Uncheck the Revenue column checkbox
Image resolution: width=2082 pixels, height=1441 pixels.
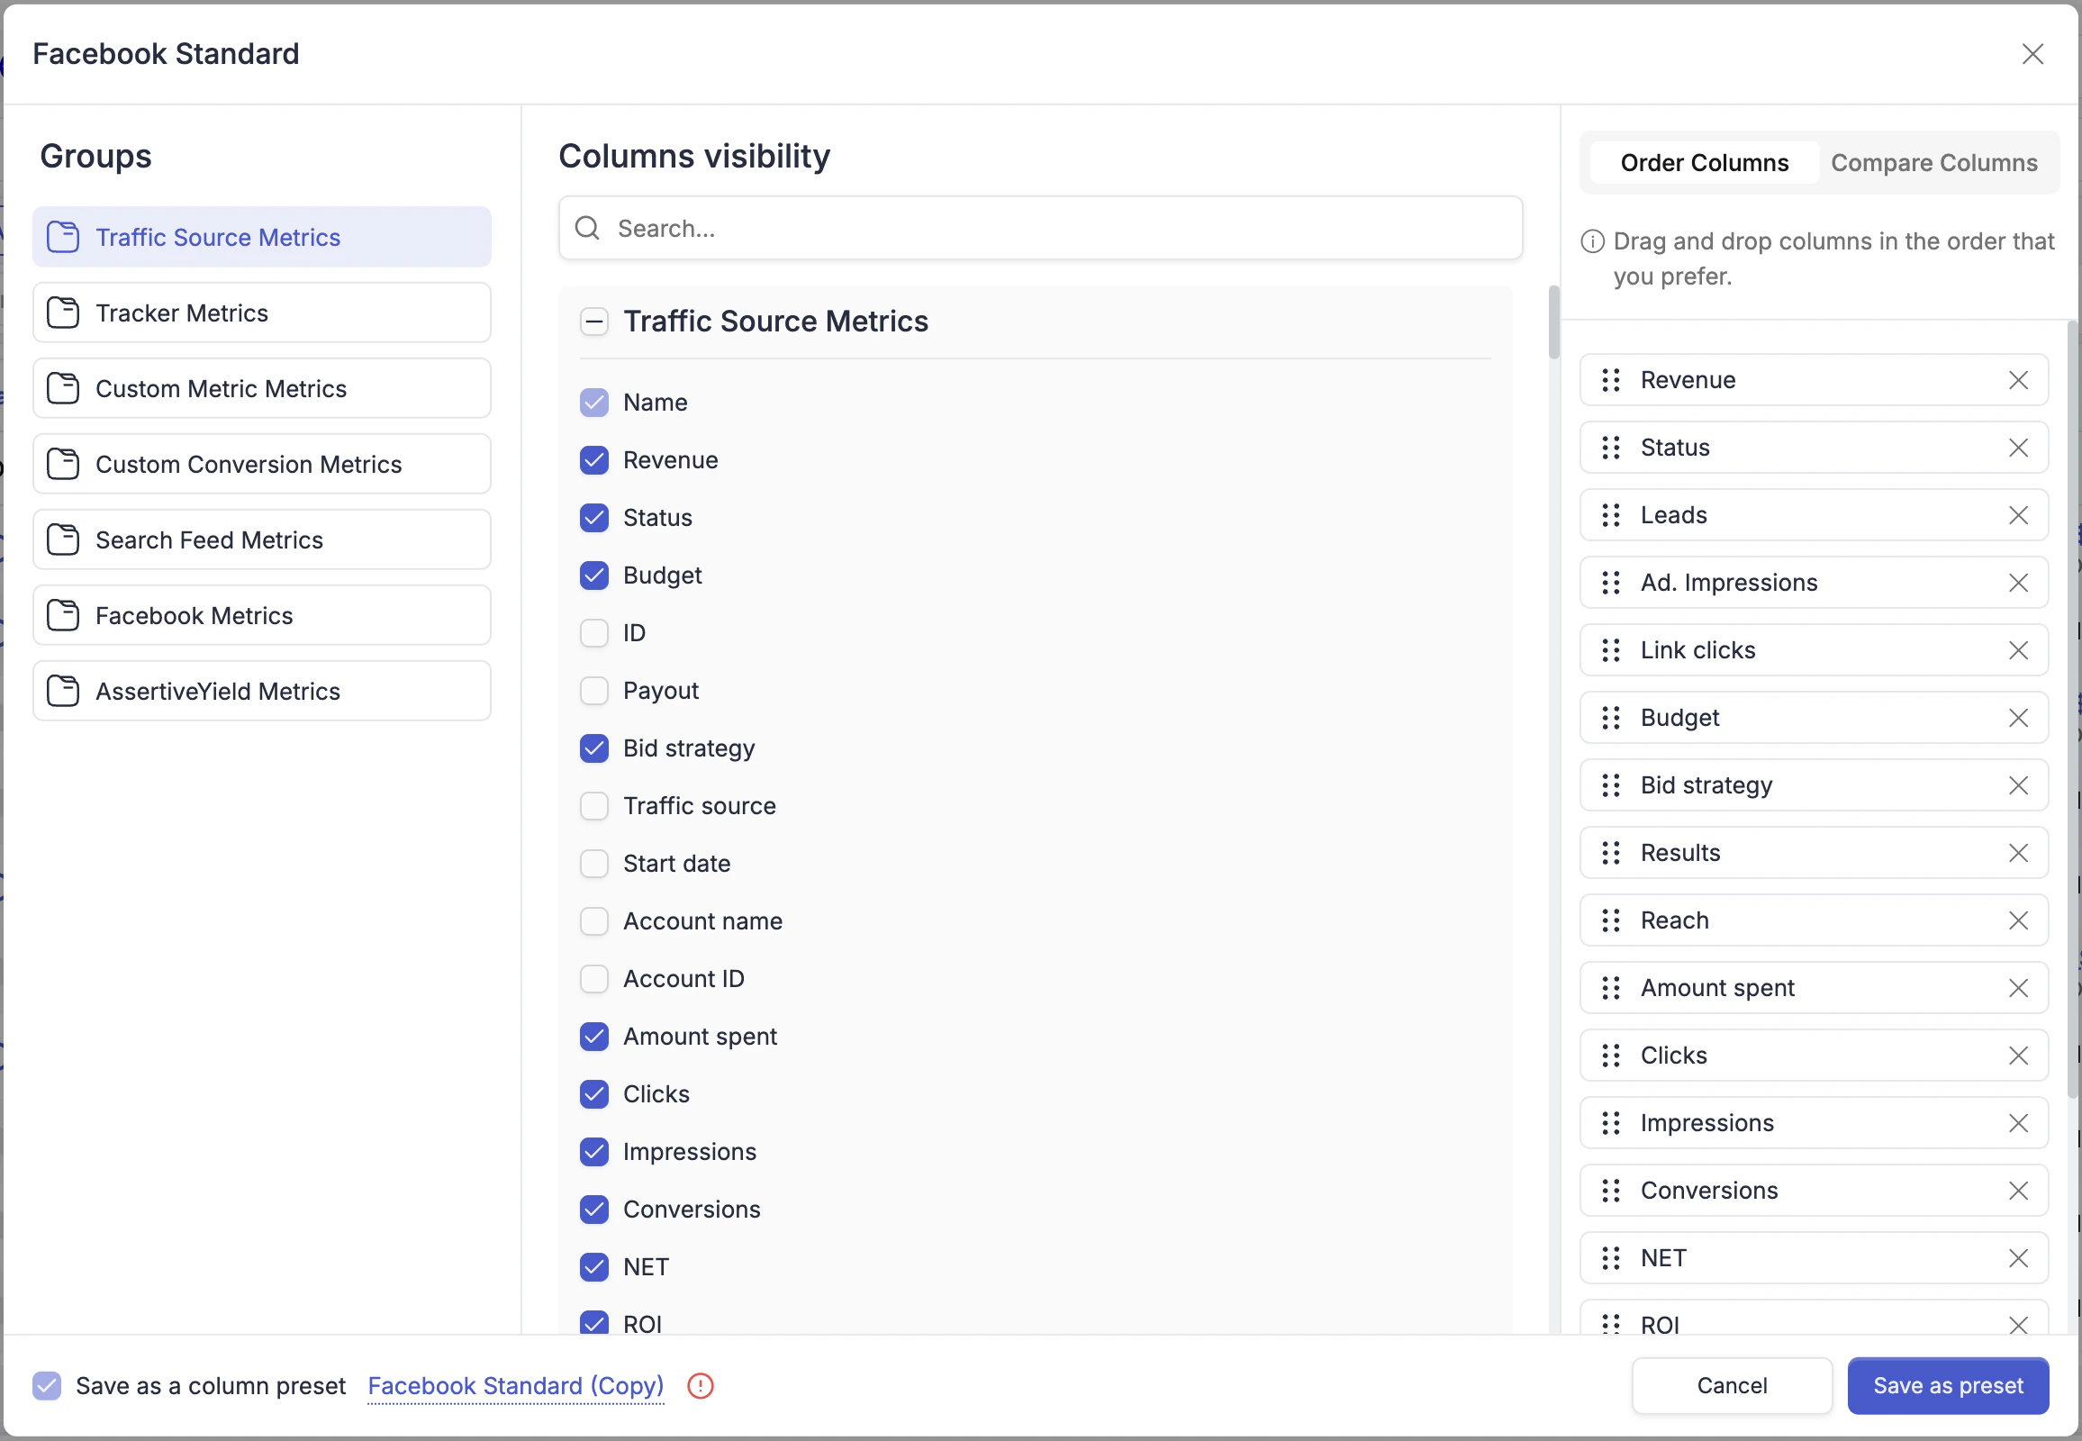[594, 460]
